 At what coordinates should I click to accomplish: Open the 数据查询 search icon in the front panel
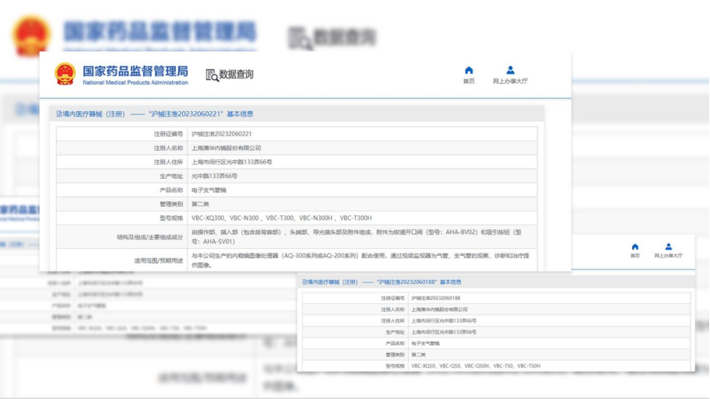click(x=212, y=75)
